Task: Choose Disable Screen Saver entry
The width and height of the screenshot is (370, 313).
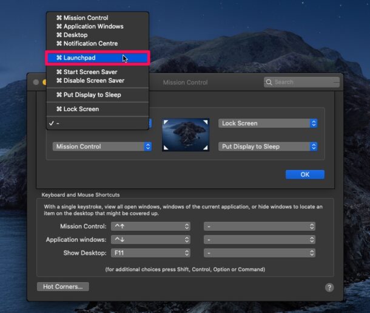Action: [x=98, y=80]
